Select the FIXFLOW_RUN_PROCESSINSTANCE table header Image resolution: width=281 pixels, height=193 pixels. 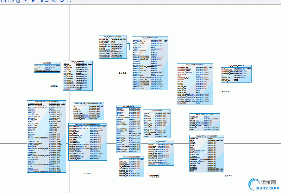coord(88,124)
